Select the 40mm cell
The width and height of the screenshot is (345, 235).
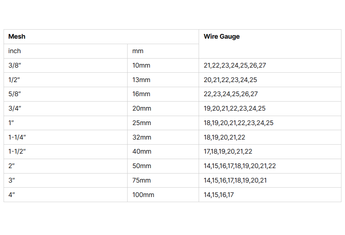163,151
